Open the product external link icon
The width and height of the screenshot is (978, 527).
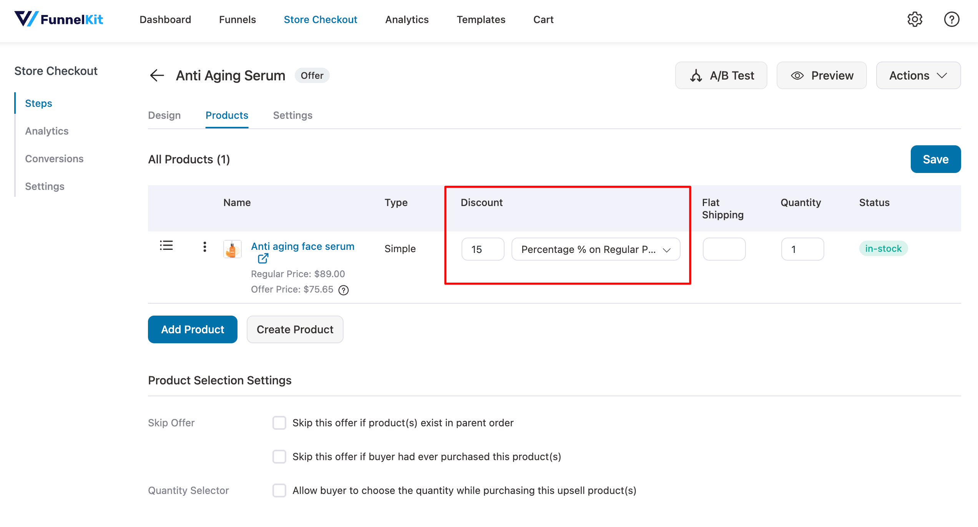263,259
